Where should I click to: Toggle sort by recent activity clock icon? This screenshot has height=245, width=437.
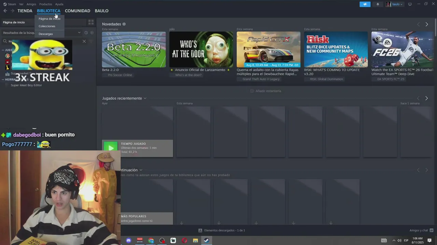(x=86, y=33)
